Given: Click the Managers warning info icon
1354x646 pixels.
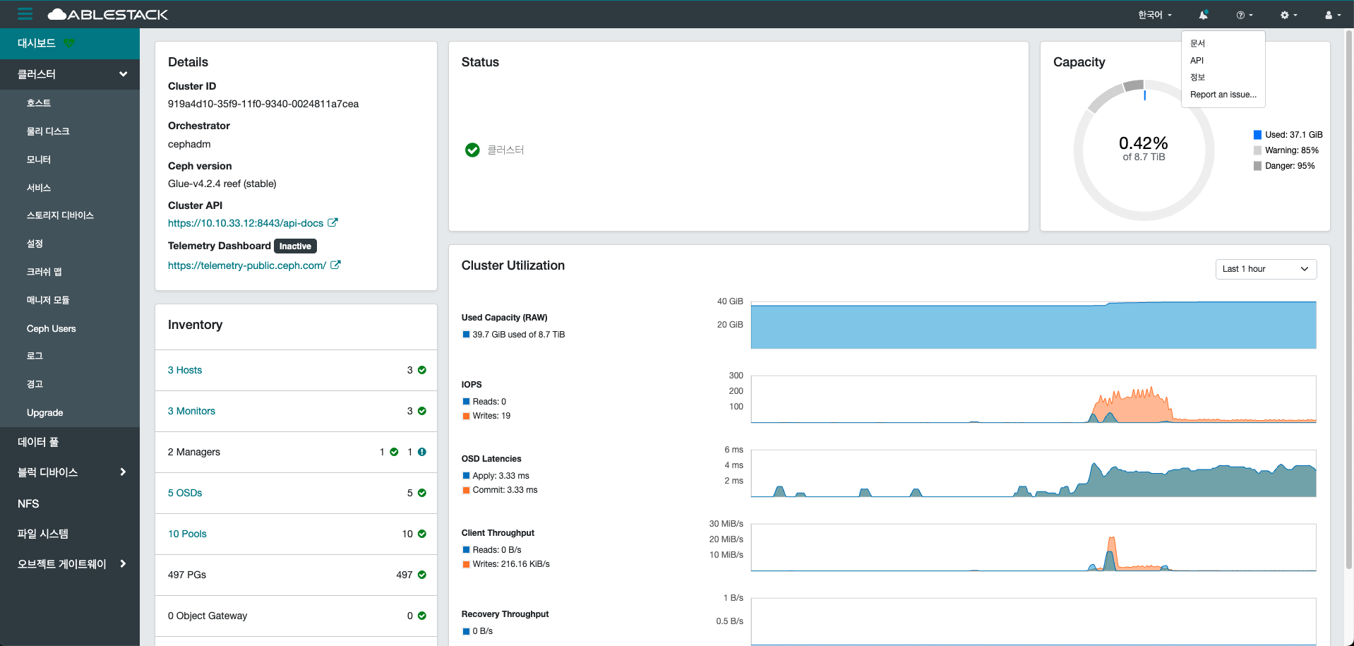Looking at the screenshot, I should 421,452.
